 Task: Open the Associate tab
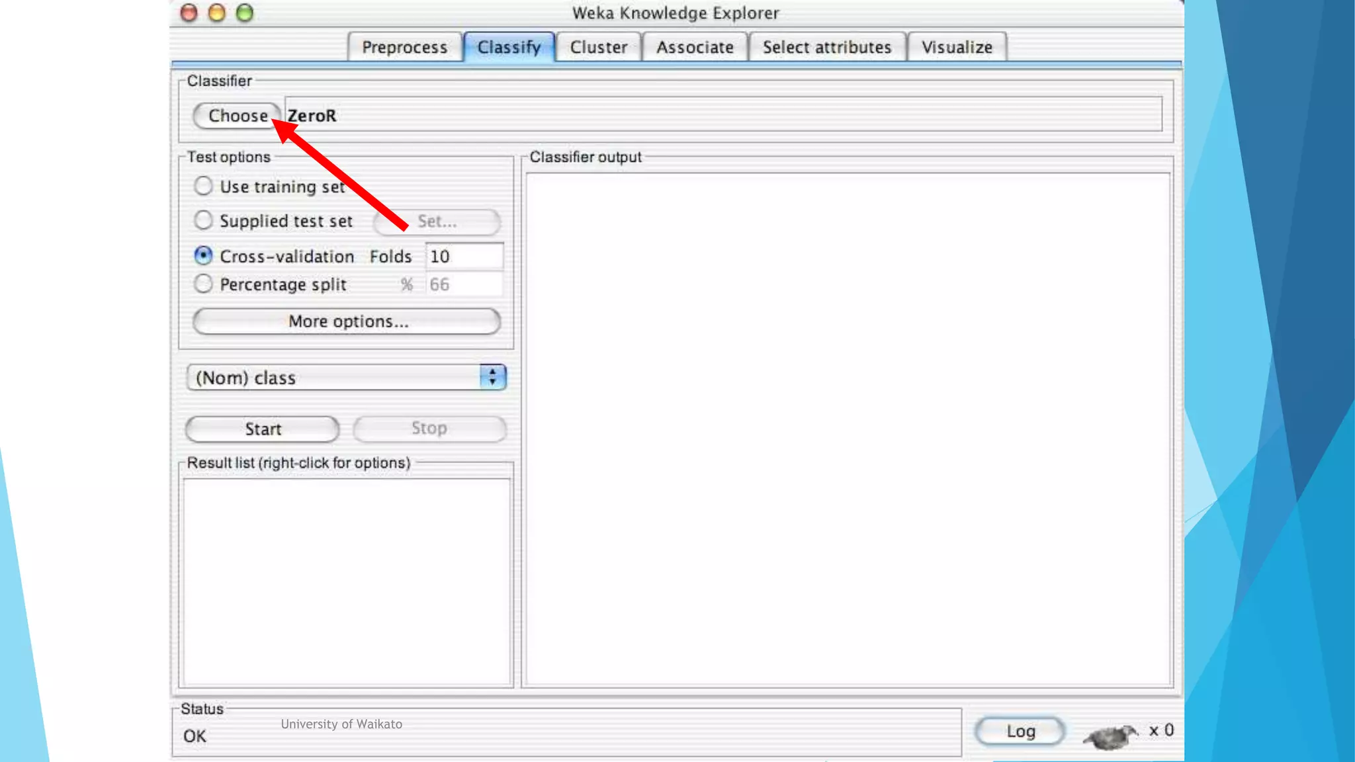coord(695,47)
